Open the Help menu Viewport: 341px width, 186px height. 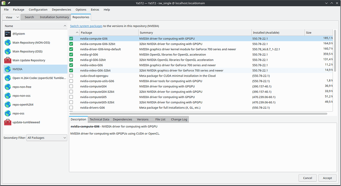[107, 10]
